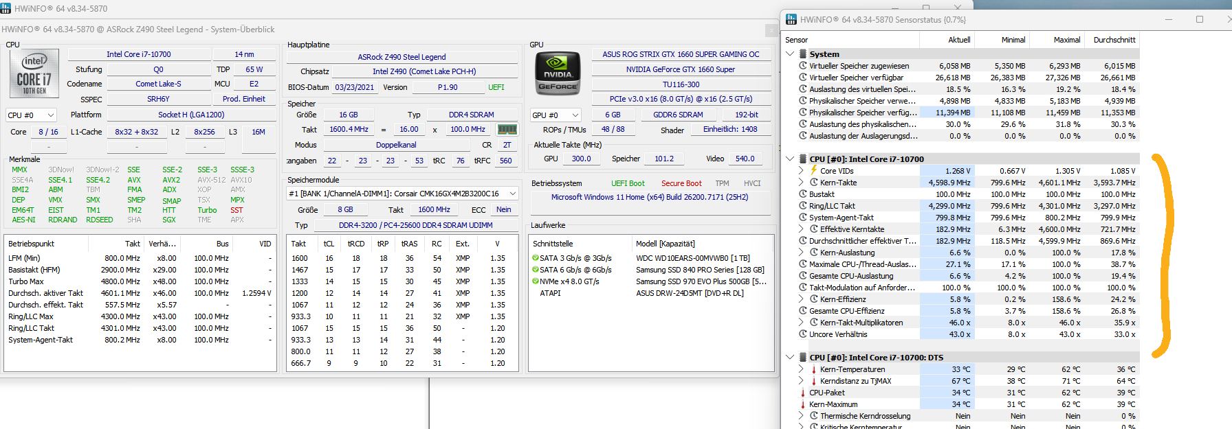Click the thermometer icon beside Kern-Maximum

(x=803, y=404)
